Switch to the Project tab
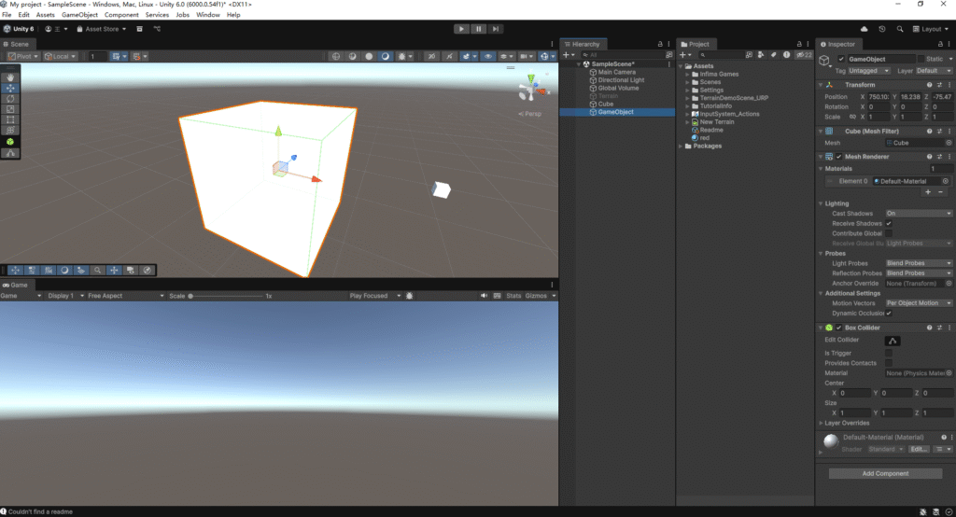This screenshot has width=956, height=517. pyautogui.click(x=696, y=44)
